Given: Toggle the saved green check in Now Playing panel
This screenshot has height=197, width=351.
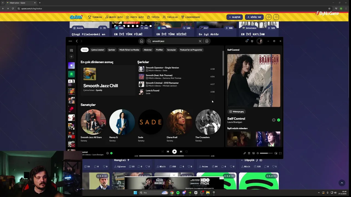Looking at the screenshot, I should pos(279,120).
